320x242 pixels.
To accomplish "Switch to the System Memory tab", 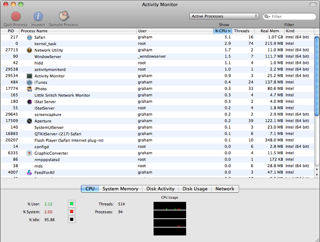I will pyautogui.click(x=121, y=189).
